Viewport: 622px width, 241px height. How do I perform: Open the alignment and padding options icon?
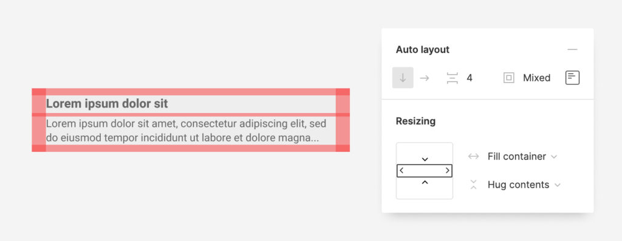(x=572, y=78)
